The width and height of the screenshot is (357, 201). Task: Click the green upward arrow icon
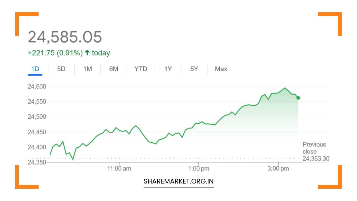(x=87, y=52)
